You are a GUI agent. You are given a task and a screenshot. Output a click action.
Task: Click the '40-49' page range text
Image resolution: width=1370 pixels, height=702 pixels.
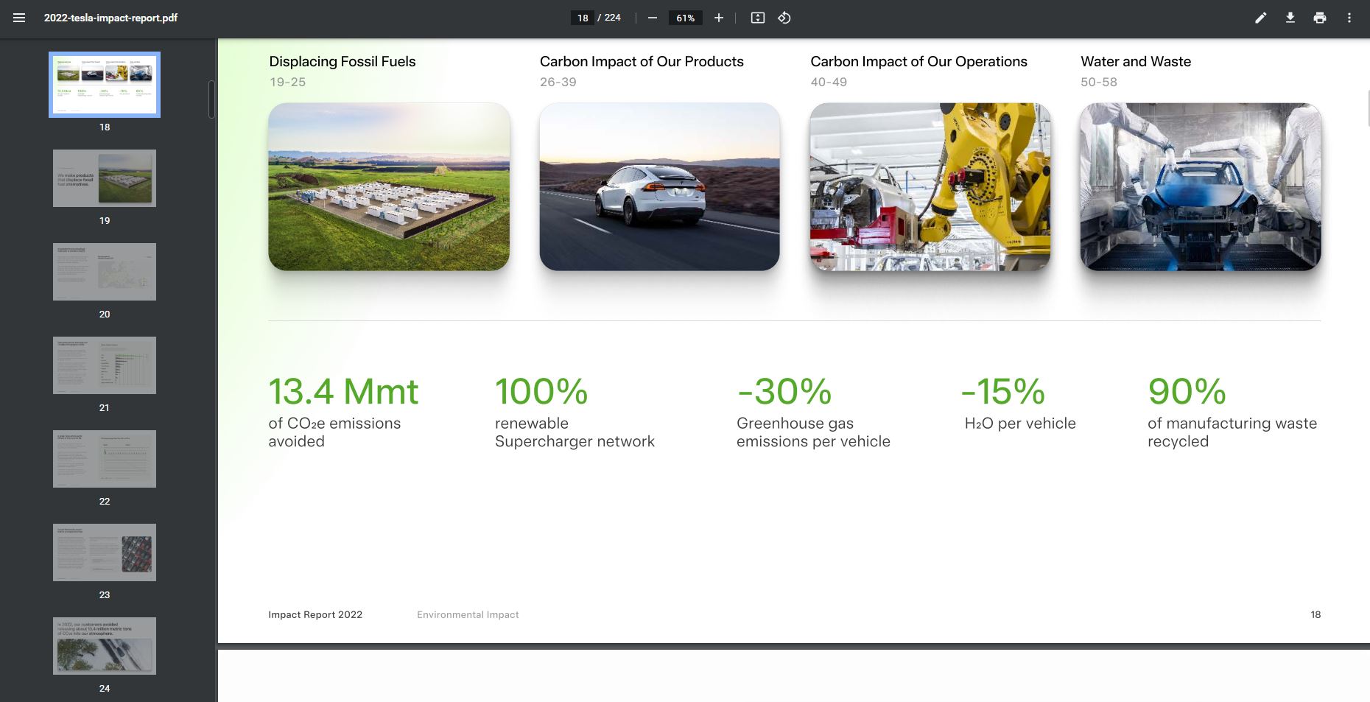click(x=829, y=82)
